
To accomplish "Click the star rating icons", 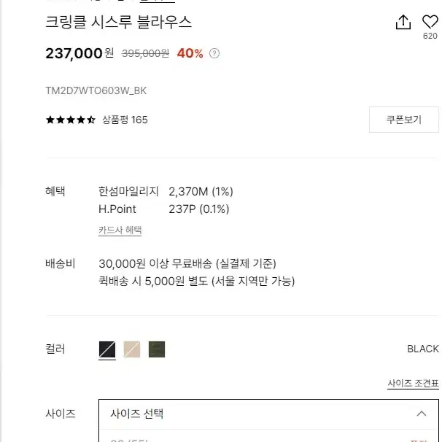I will coord(71,120).
